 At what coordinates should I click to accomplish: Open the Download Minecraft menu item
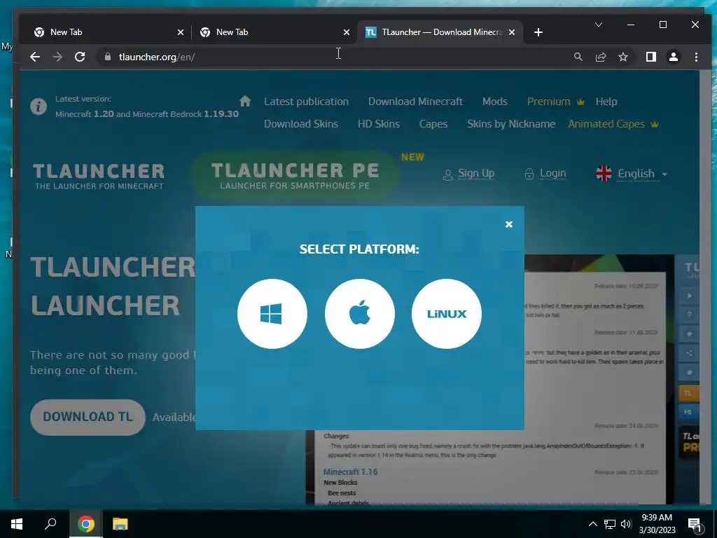click(415, 102)
